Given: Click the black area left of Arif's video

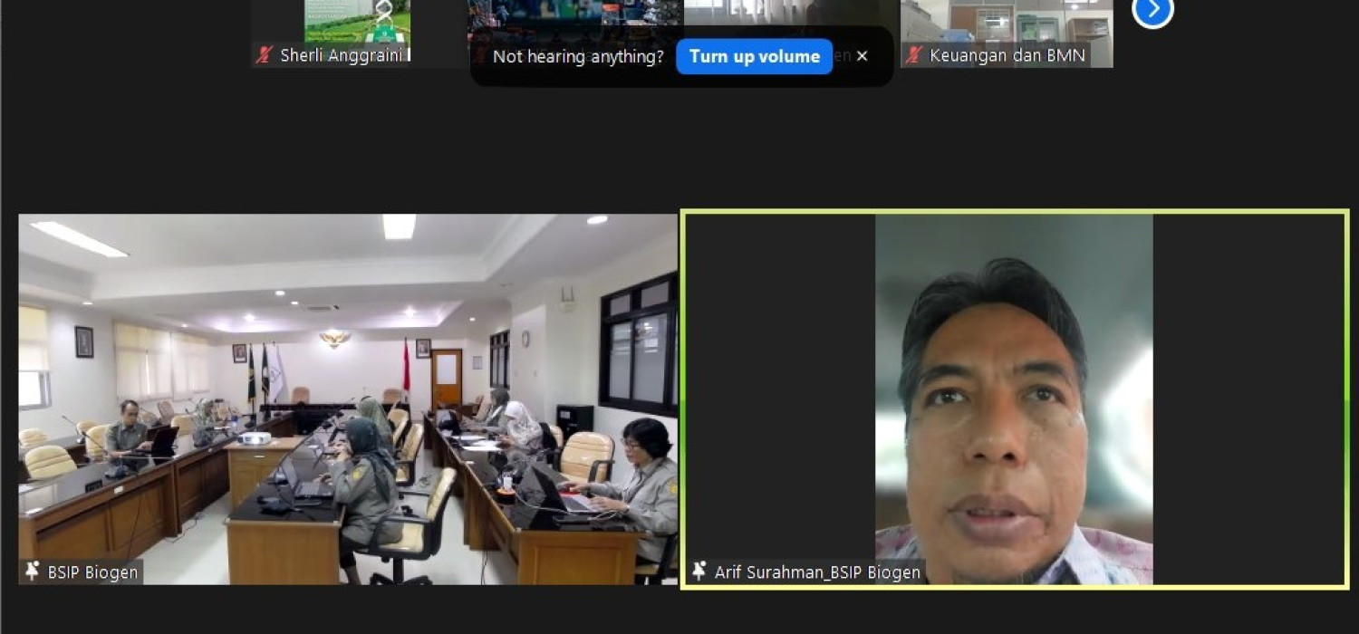Looking at the screenshot, I should pos(779,380).
